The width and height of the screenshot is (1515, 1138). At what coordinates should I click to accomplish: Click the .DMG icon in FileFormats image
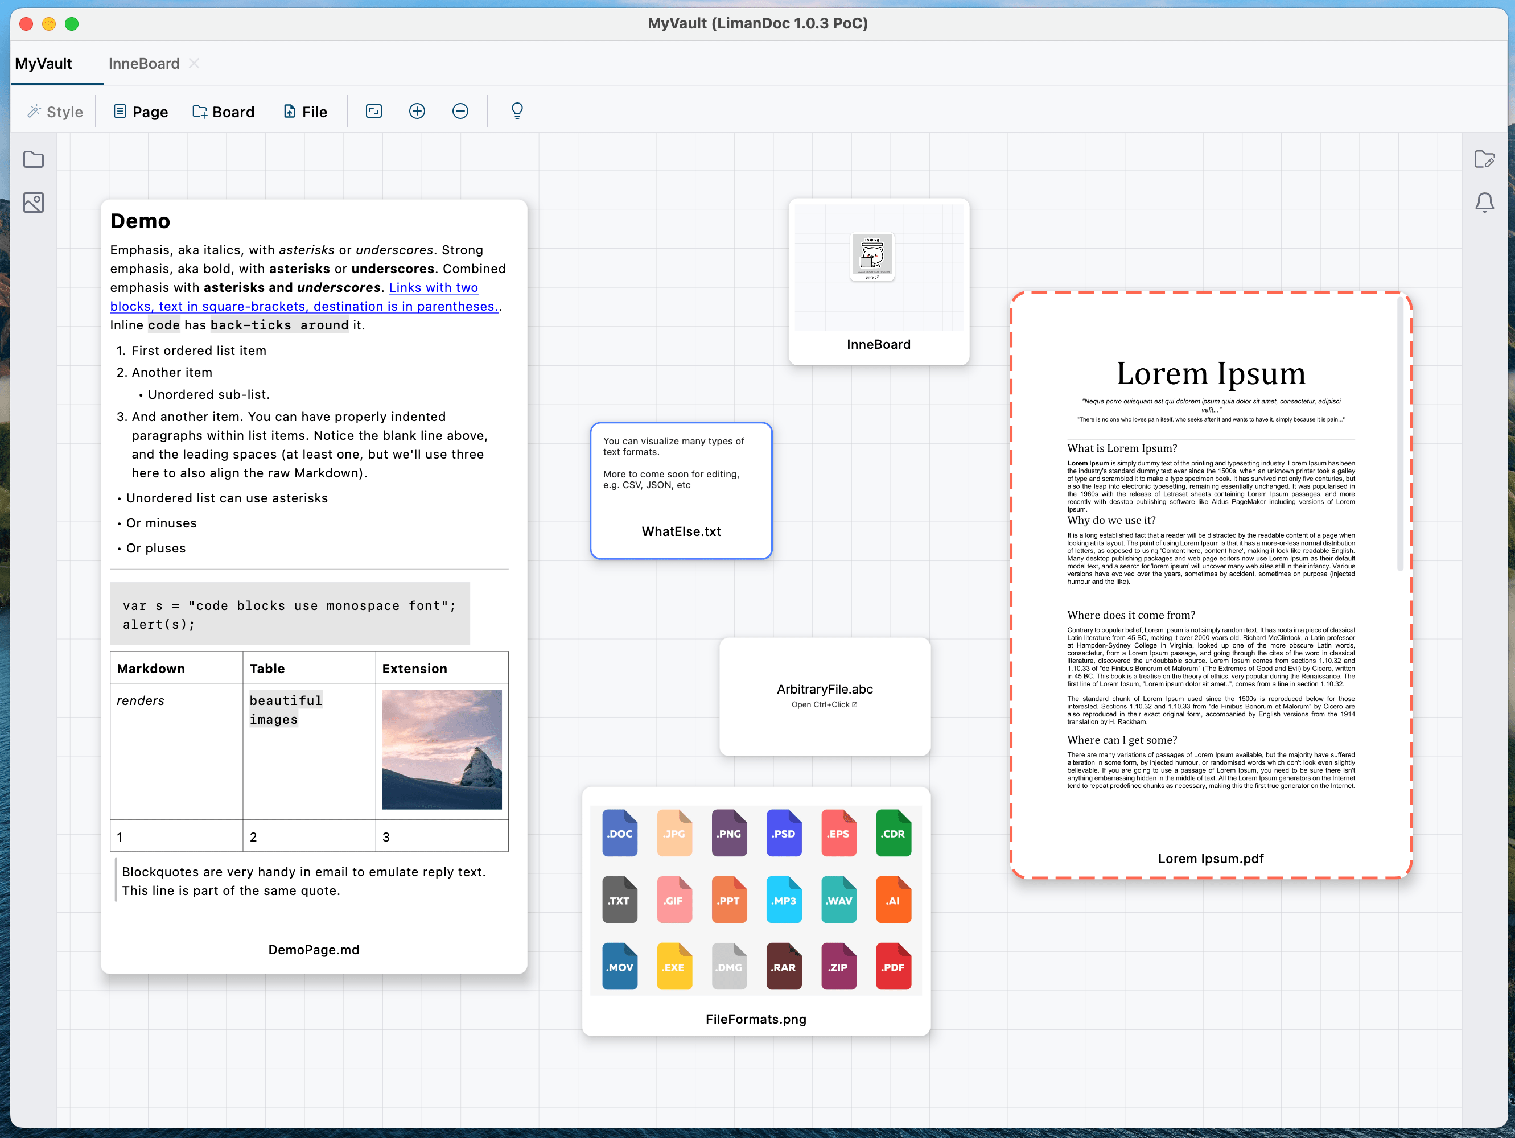tap(730, 966)
